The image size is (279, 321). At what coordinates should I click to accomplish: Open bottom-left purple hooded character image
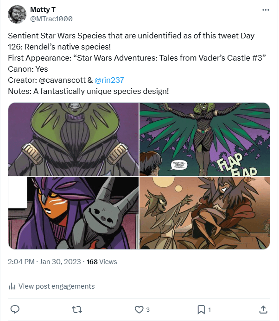coord(73,213)
